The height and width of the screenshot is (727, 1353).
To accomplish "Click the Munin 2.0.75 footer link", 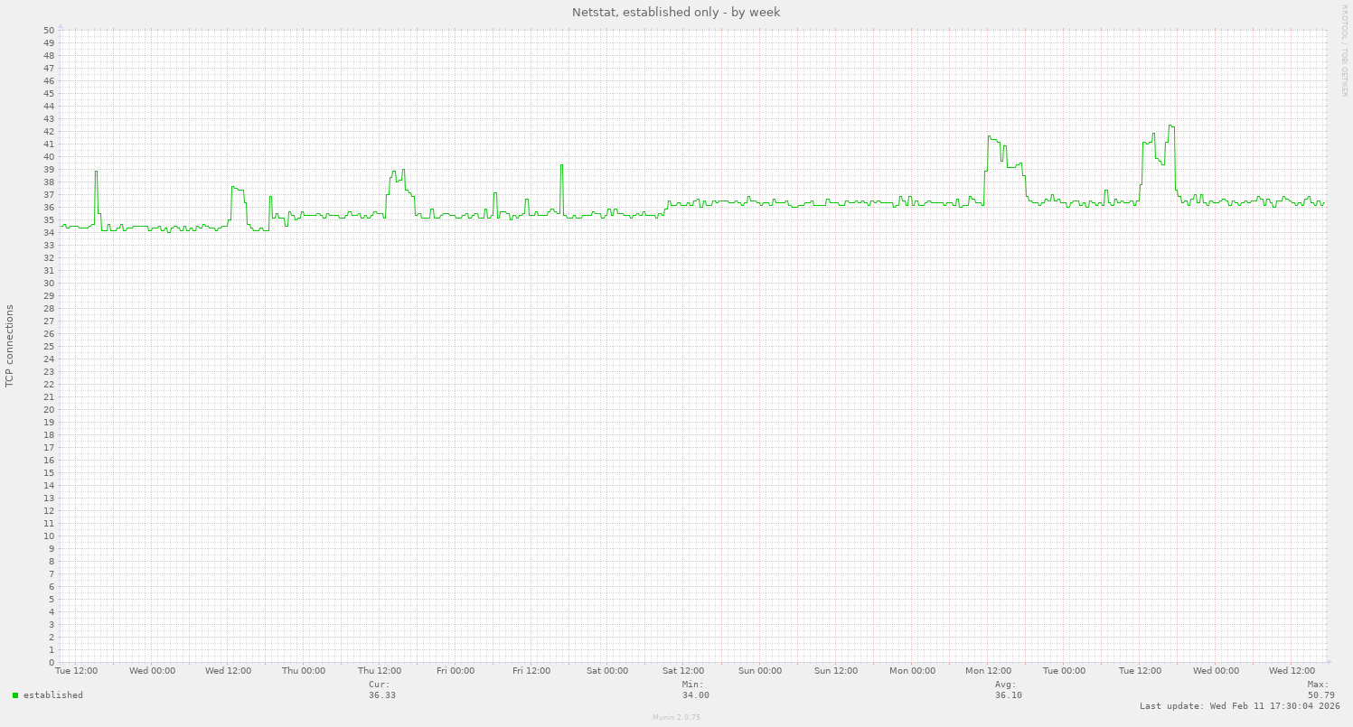I will point(675,718).
